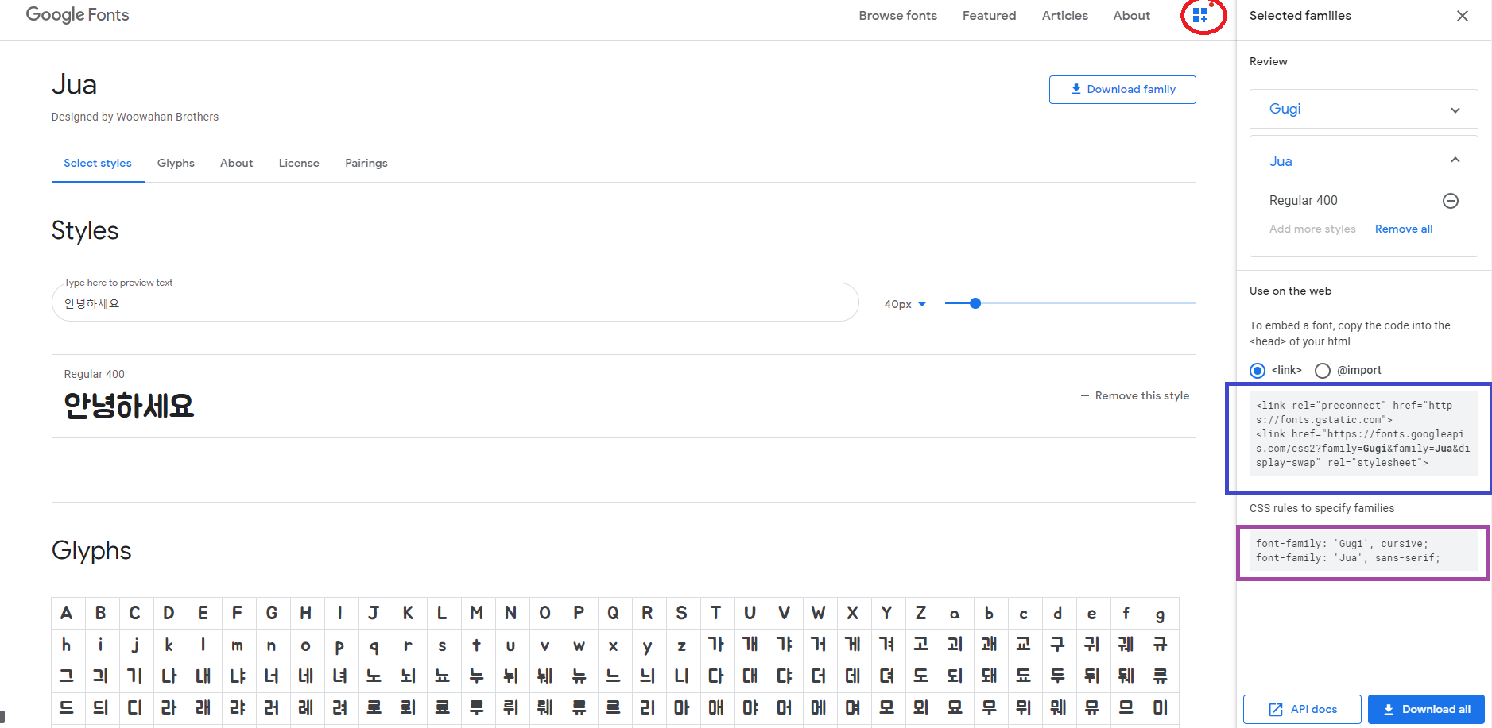Click the embed link code block
The height and width of the screenshot is (728, 1492).
(1363, 433)
